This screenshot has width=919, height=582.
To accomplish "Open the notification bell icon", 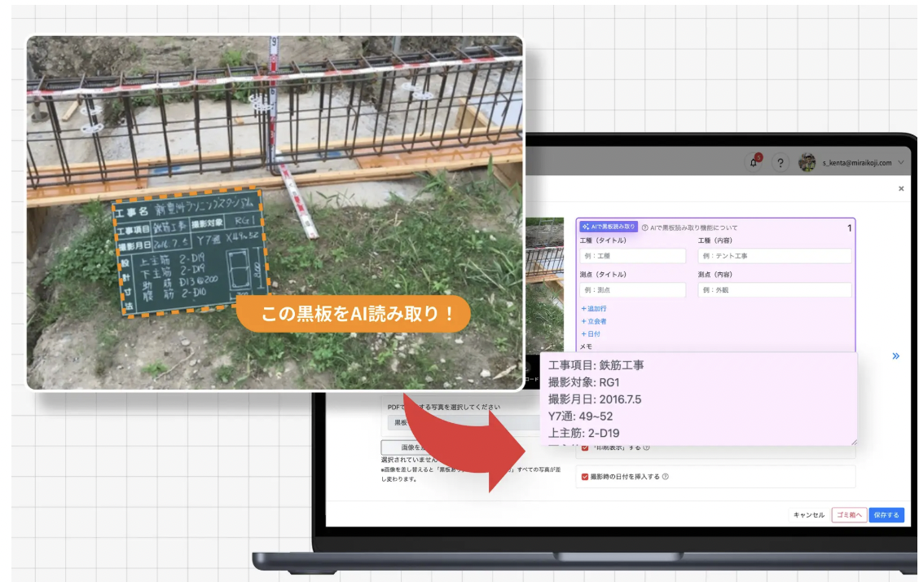I will click(x=754, y=163).
